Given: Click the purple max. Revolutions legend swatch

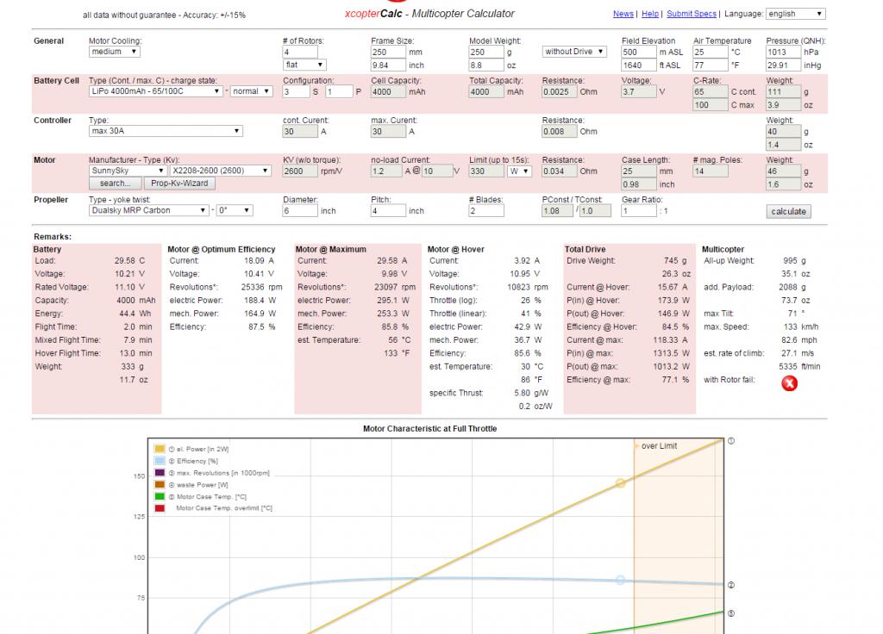Looking at the screenshot, I should [160, 473].
